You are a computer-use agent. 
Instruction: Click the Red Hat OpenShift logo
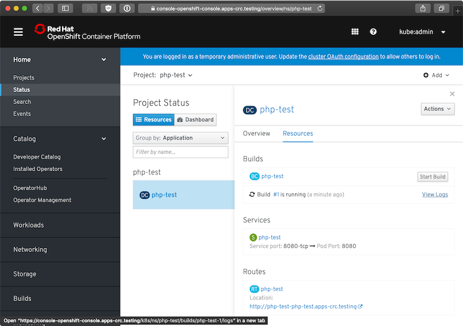87,32
